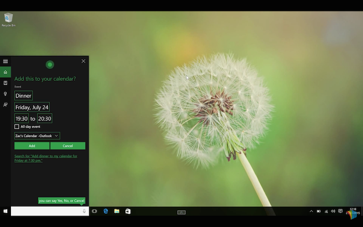
Task: Edit the Dinner event title field
Action: point(23,96)
